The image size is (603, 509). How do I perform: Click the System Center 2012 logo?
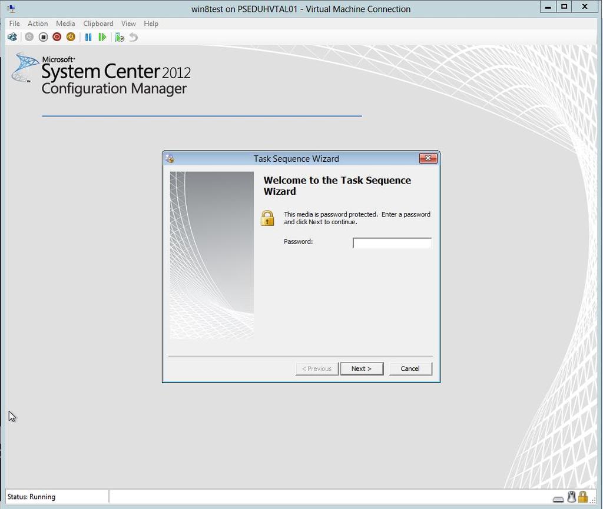(101, 74)
